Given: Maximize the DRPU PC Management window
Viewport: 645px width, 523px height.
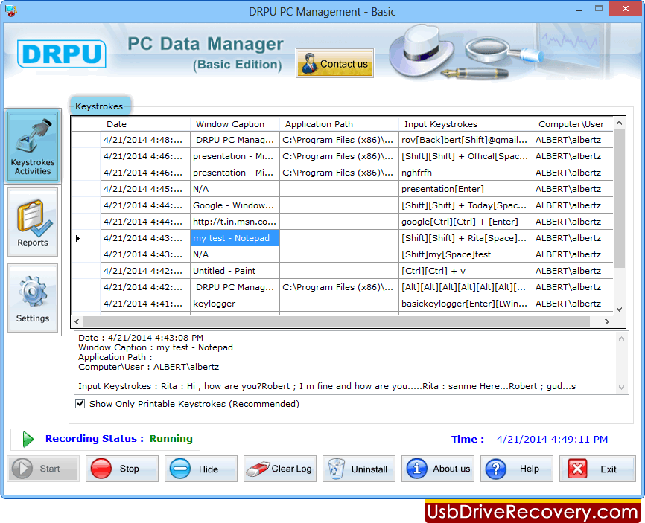Looking at the screenshot, I should click(599, 9).
